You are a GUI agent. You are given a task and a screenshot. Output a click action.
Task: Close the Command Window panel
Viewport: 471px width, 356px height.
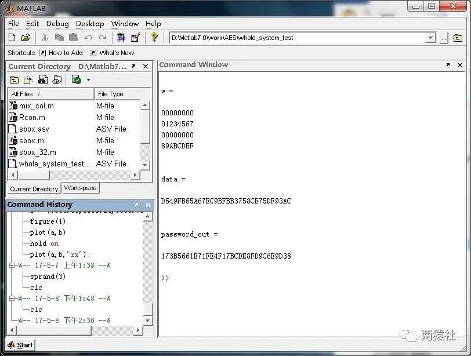(x=460, y=65)
